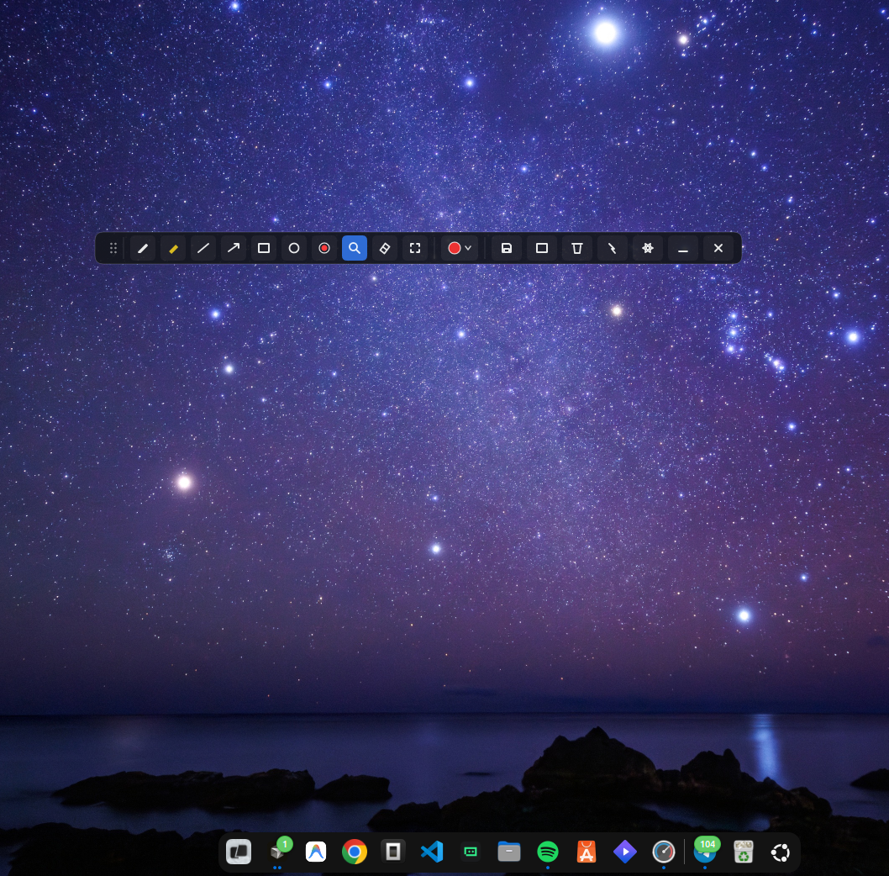Select the Ellipse shape tool

coord(294,248)
